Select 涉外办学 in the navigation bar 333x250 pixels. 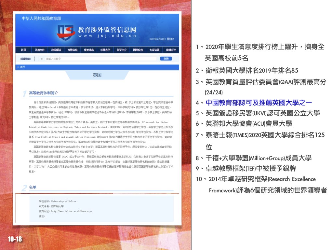105,50
